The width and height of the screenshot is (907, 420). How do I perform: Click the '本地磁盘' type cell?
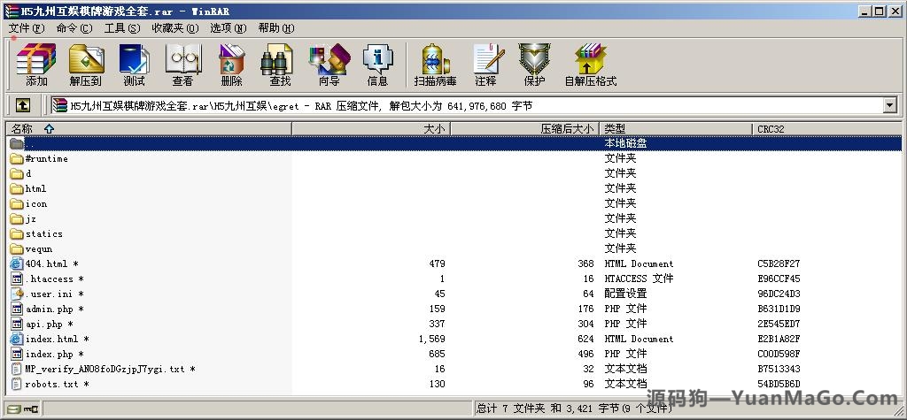[x=625, y=143]
